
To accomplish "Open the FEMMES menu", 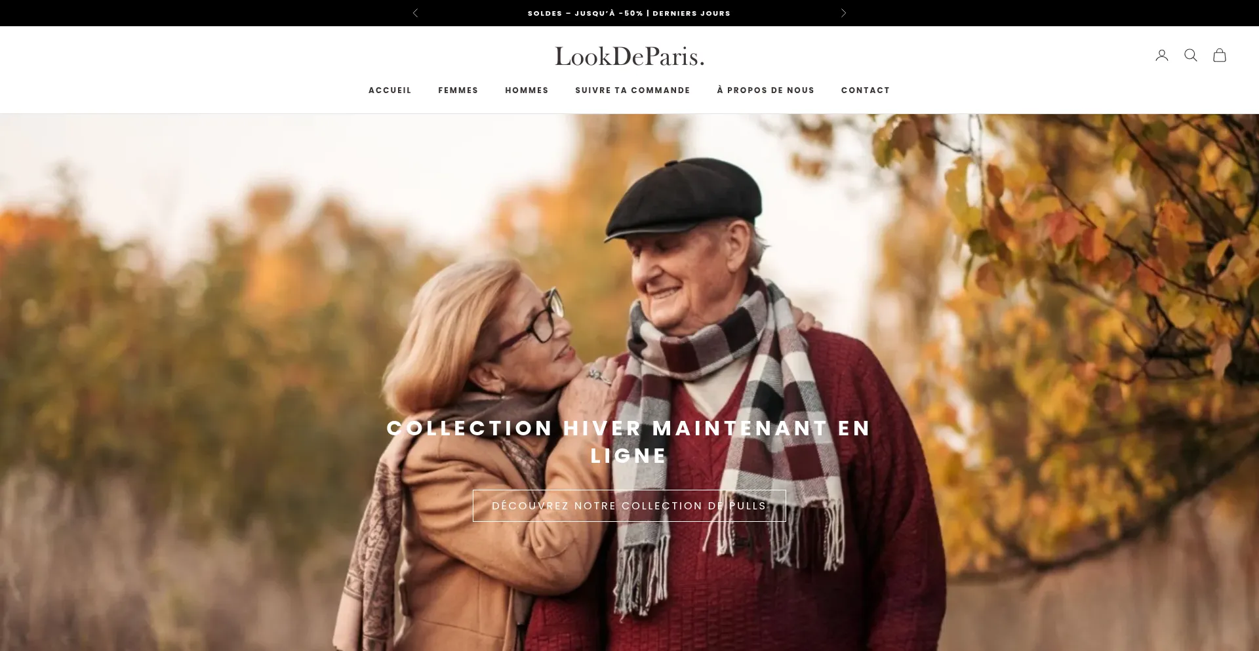I will (x=458, y=90).
